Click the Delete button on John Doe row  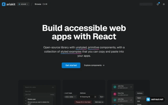click(52, 94)
